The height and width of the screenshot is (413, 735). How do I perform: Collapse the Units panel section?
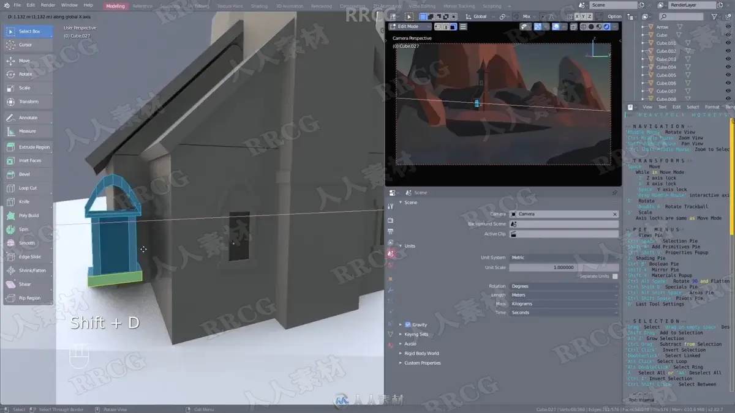pos(401,246)
